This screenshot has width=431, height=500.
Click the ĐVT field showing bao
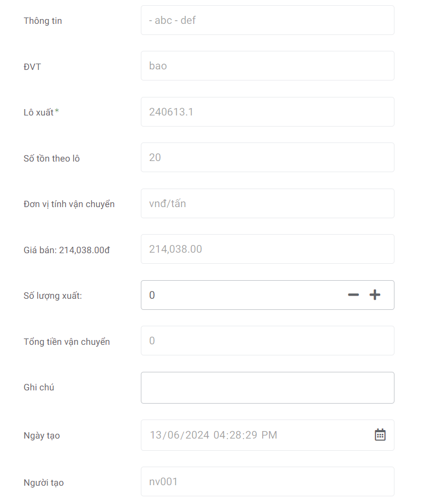point(267,66)
